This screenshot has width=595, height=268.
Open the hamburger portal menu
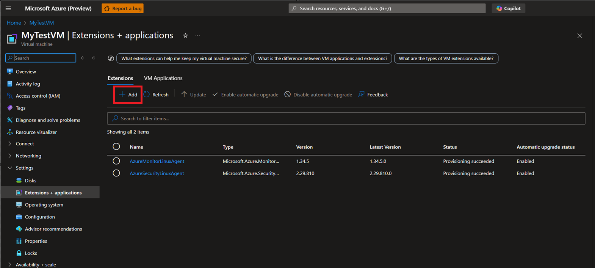[x=8, y=8]
